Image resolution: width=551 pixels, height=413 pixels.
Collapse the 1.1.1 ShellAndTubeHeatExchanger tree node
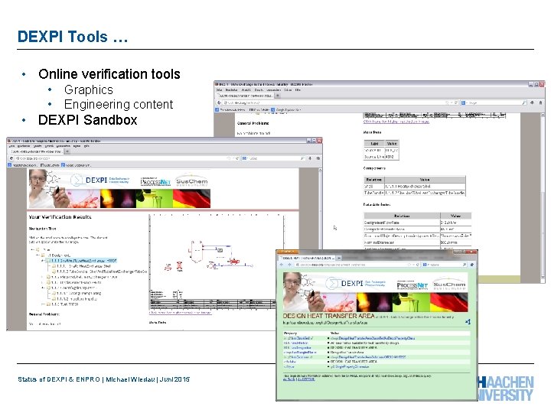click(43, 261)
